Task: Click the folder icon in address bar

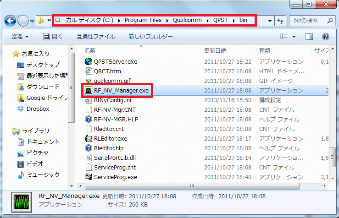Action: 41,20
